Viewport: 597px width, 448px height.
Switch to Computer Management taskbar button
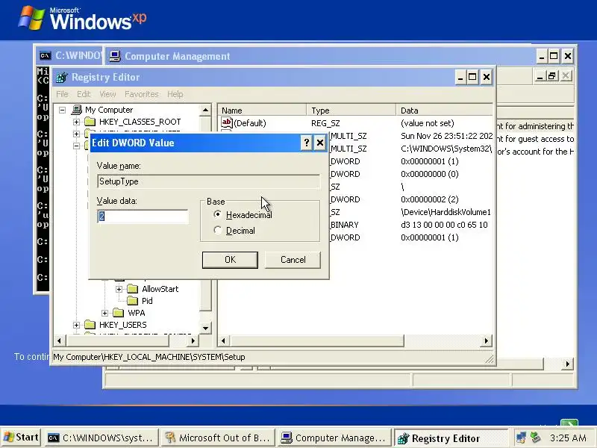pos(334,438)
